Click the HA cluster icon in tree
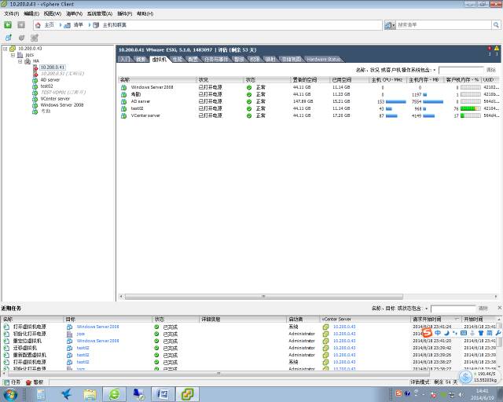Viewport: 503px width, 402px height. (x=28, y=61)
